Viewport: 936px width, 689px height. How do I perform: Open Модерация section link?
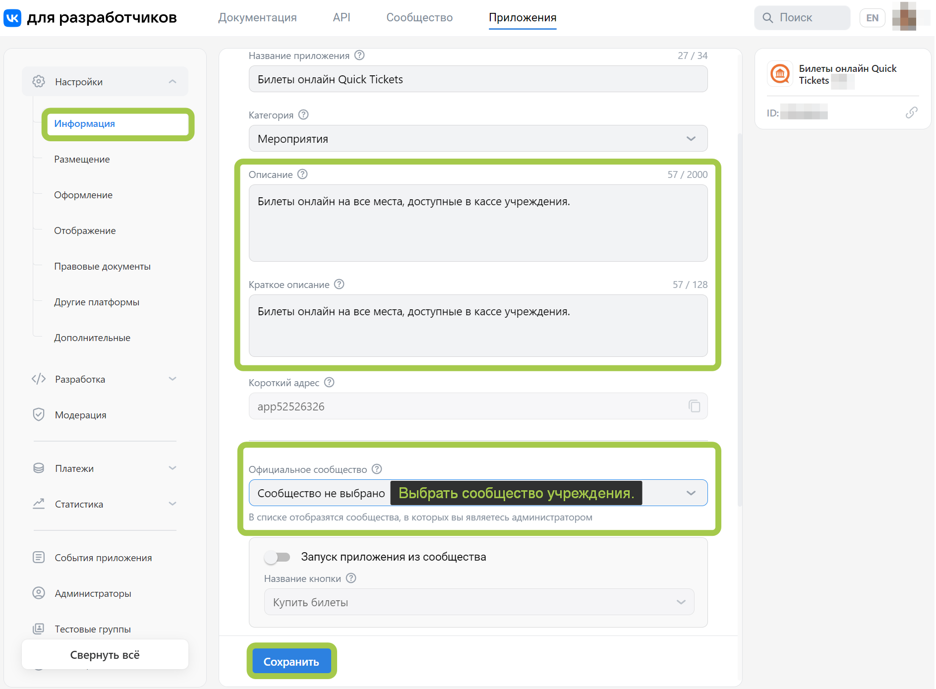(x=80, y=415)
